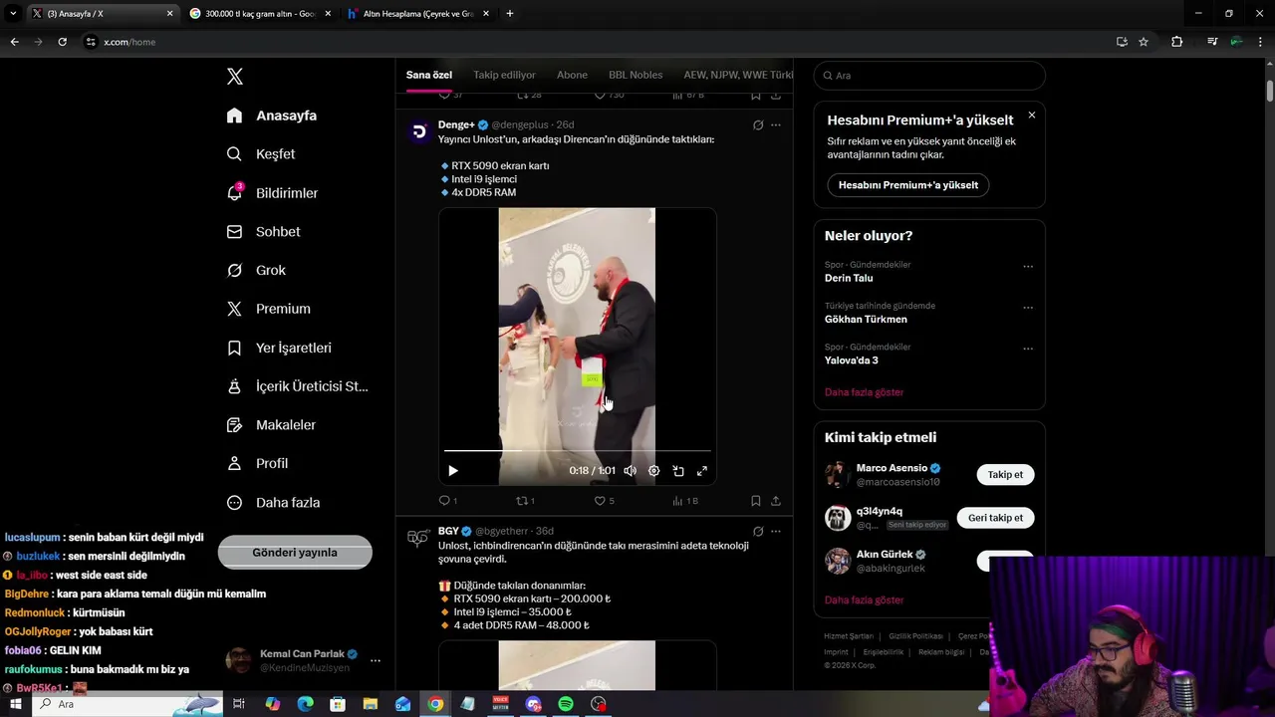Open account menu dots for Kemal Can Parlak

click(376, 660)
